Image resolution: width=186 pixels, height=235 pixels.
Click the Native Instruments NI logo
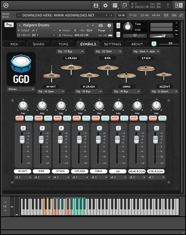pyautogui.click(x=179, y=6)
